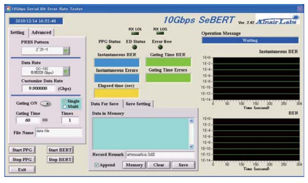Open the Data Rate dropdown arrow
This screenshot has height=183, width=308.
pyautogui.click(x=66, y=71)
